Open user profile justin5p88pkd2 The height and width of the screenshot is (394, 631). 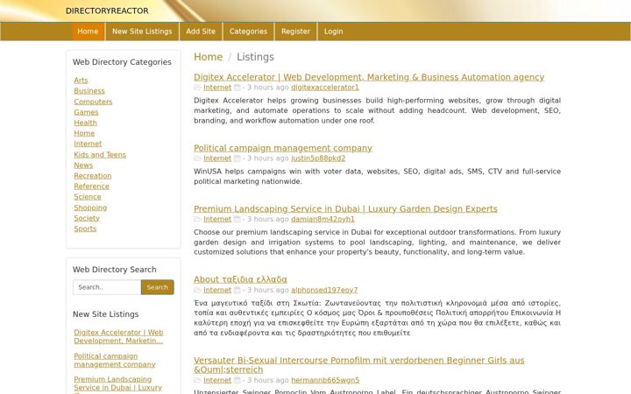click(318, 158)
